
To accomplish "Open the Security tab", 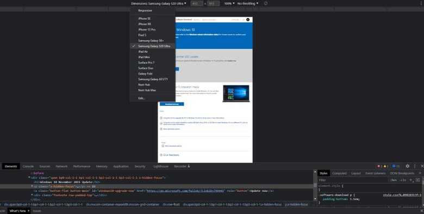I will point(140,166).
